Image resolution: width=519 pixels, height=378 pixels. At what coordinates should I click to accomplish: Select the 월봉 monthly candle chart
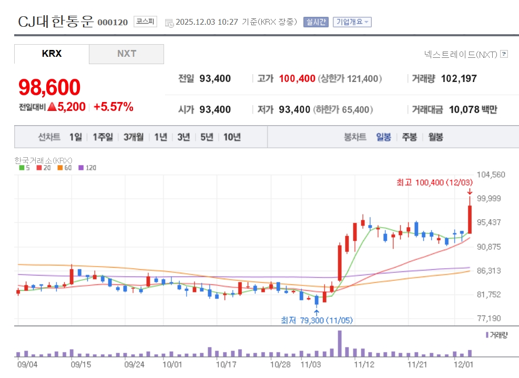pyautogui.click(x=435, y=137)
